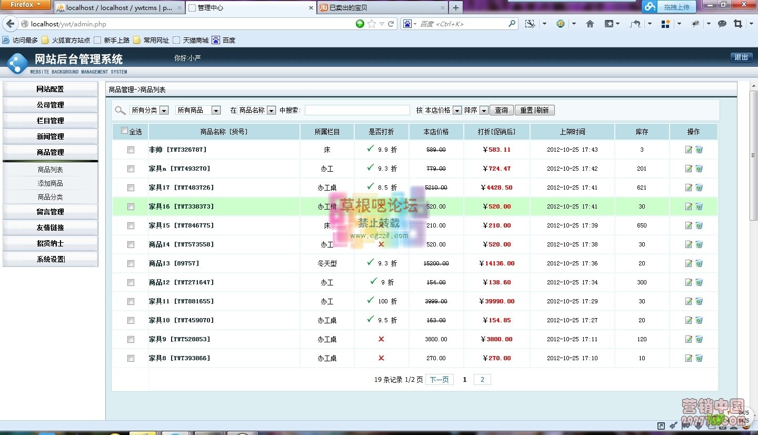Reload the page with the refresh icon
Image resolution: width=758 pixels, height=435 pixels.
click(391, 24)
